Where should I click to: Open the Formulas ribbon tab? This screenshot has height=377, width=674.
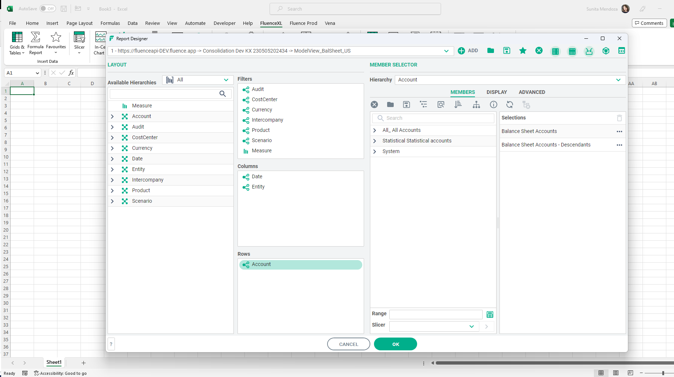(x=110, y=23)
